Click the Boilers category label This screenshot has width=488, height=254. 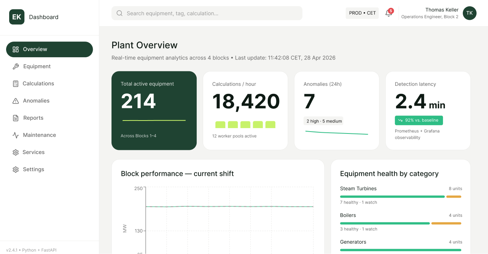point(348,215)
